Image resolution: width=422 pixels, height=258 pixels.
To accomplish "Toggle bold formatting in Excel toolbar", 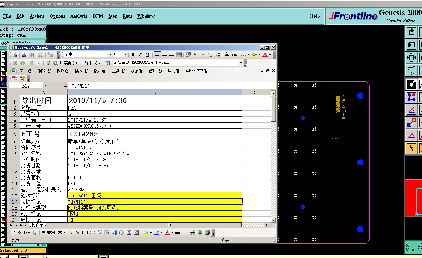I will tap(133, 55).
